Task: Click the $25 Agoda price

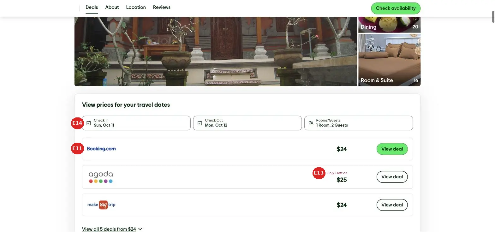Action: [x=342, y=180]
